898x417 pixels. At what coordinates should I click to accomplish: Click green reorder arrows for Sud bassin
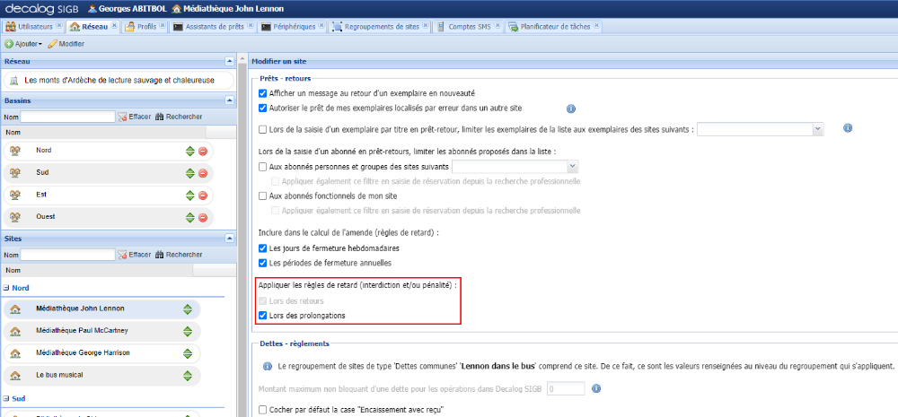tap(189, 173)
